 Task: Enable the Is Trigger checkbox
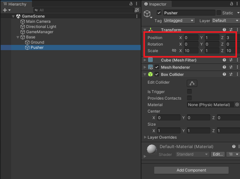click(x=189, y=92)
